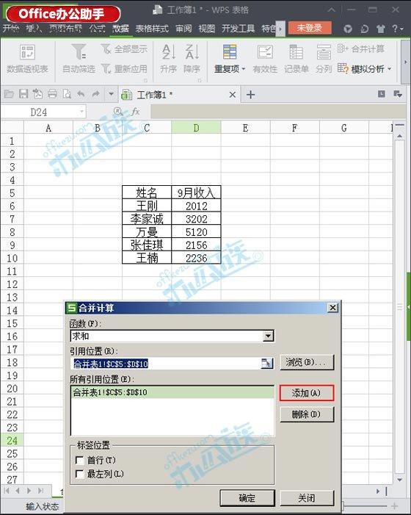Sort descending with 降序 icon
Screen dimensions: 411x515
pyautogui.click(x=192, y=52)
